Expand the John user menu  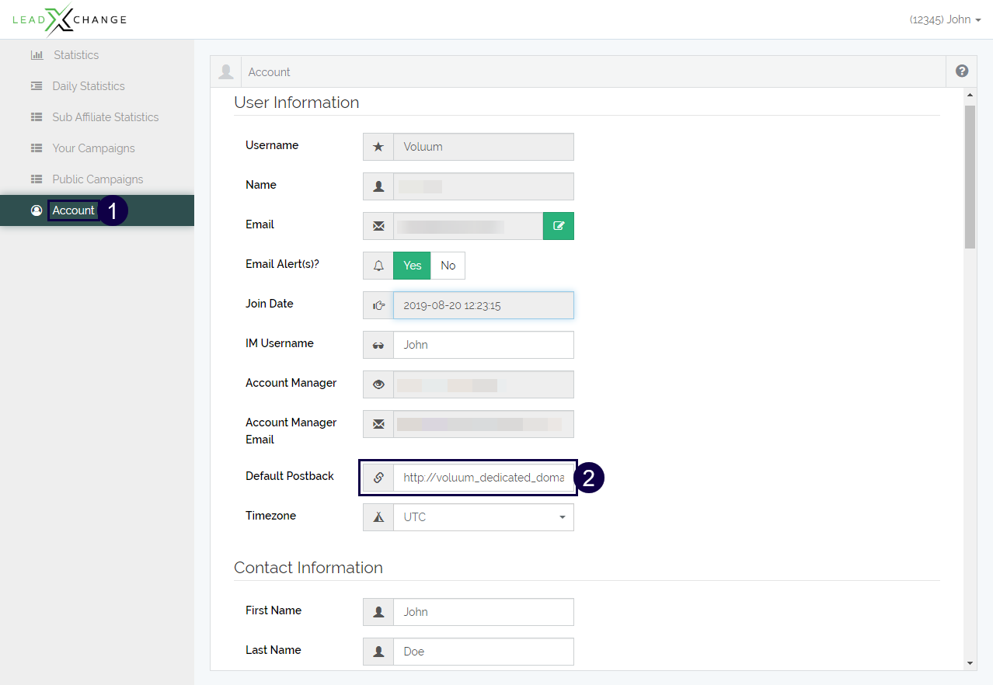coord(945,19)
